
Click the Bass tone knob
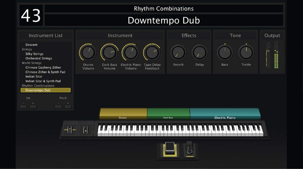225,52
